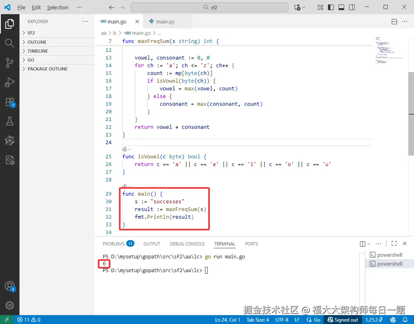Select the TERMINAL panel tab

click(x=225, y=244)
